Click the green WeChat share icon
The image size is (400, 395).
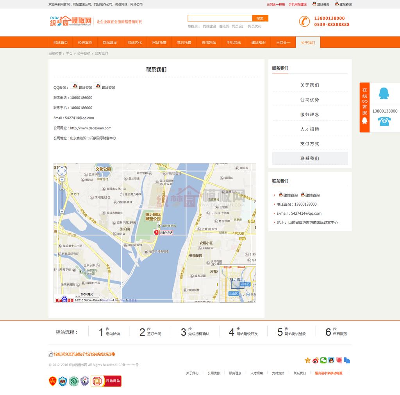tap(323, 360)
